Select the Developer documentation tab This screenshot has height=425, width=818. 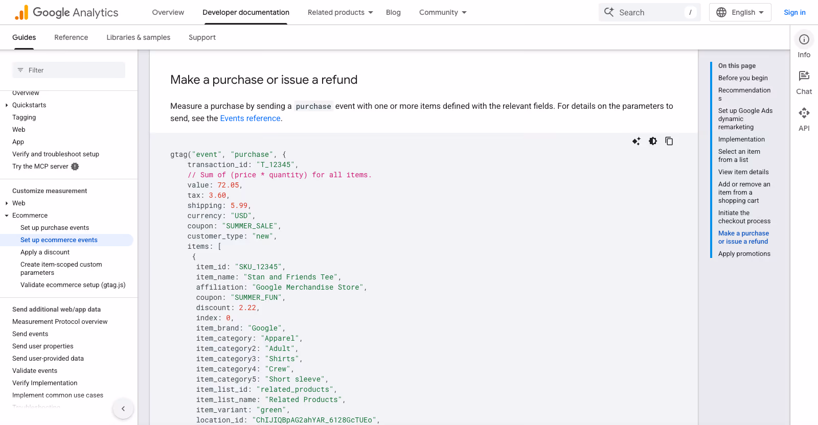[246, 12]
